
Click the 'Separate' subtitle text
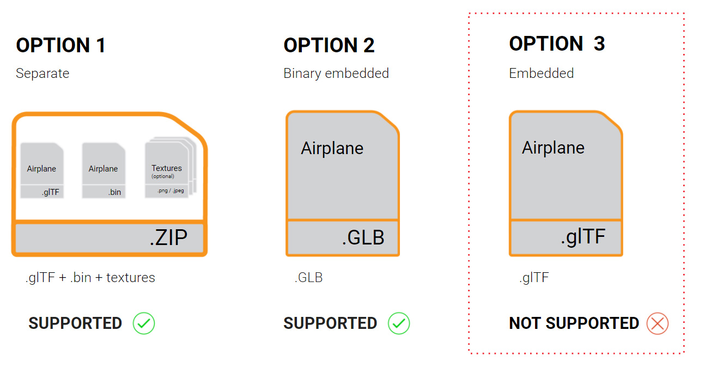tap(42, 74)
